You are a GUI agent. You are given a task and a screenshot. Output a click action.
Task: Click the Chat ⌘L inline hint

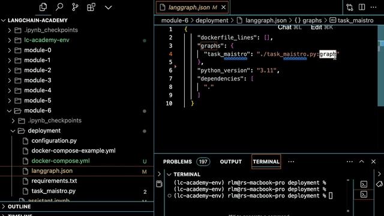coord(289,27)
